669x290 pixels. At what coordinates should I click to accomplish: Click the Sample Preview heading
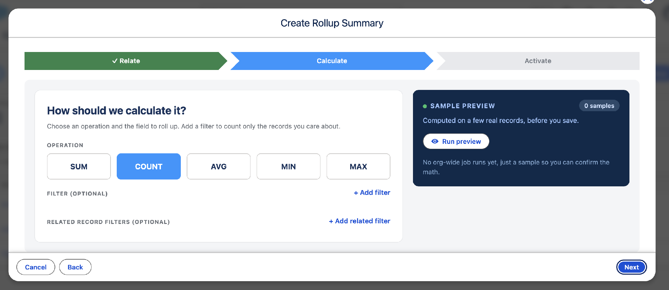[x=462, y=106]
